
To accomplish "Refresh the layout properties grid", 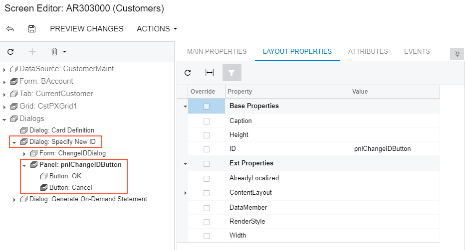I will click(x=188, y=73).
